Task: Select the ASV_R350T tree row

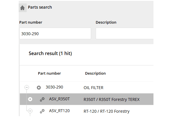Action: pyautogui.click(x=86, y=99)
